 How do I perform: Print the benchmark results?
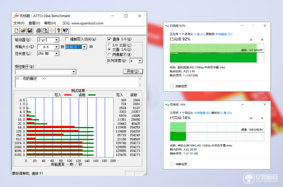pos(38,31)
